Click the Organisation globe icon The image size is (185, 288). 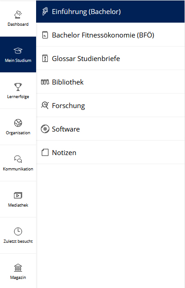pyautogui.click(x=18, y=123)
